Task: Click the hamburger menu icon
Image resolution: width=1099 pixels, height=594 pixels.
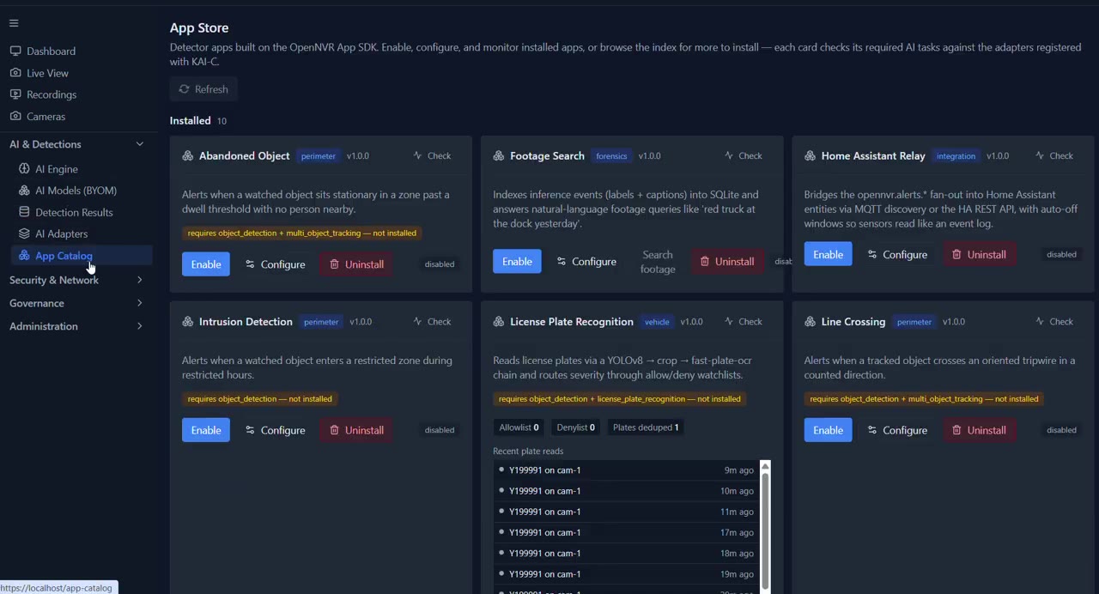Action: coord(14,23)
